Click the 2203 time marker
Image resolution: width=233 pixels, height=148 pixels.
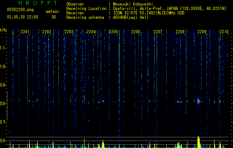[x=69, y=32]
